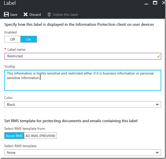Close the Label blade
Screen dimensions: 166x159
163,3
